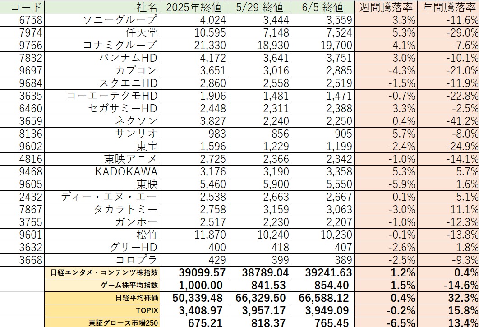Click the 日経平均株価 label cell

pyautogui.click(x=102, y=298)
